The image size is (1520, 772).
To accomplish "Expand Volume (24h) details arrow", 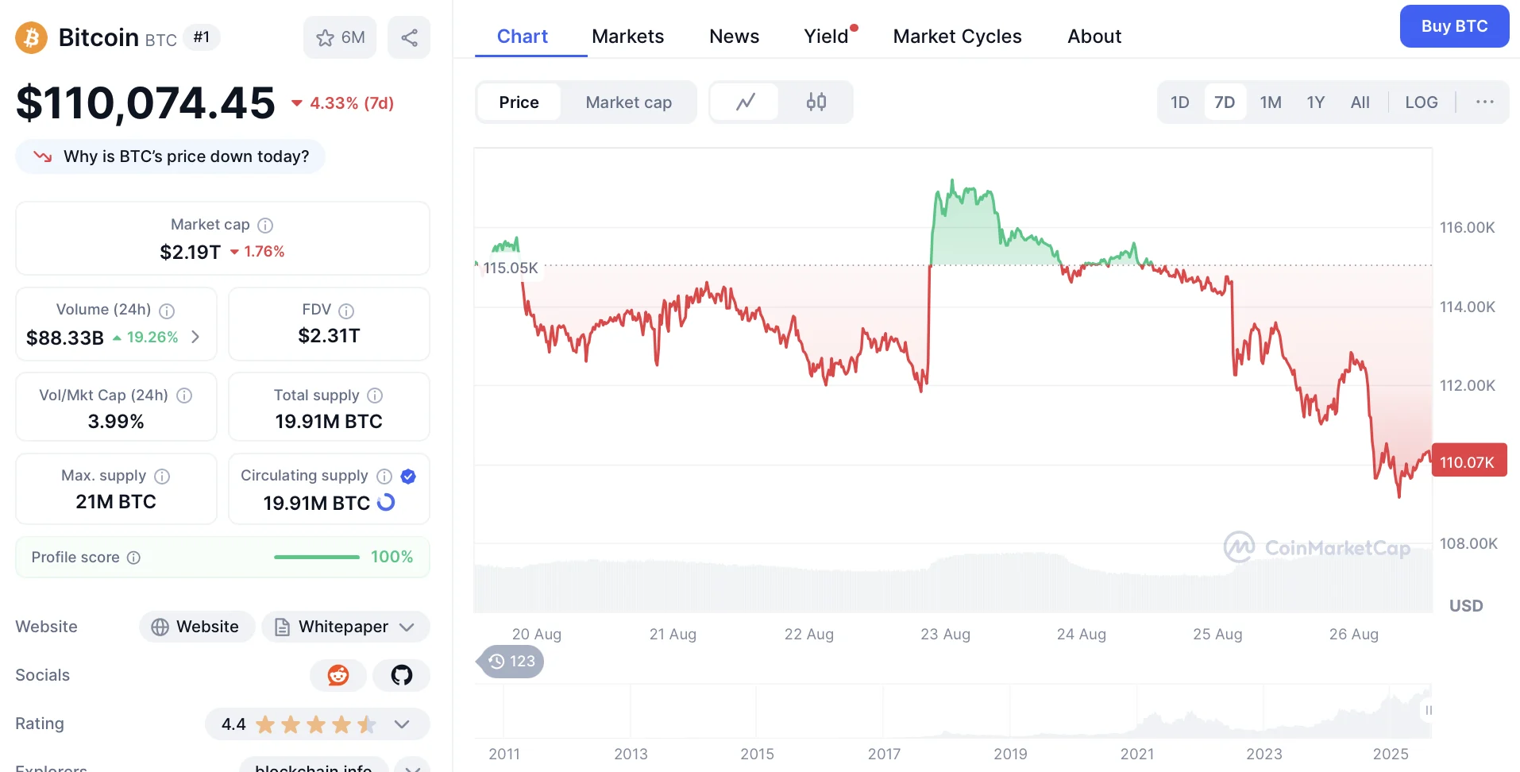I will (195, 337).
